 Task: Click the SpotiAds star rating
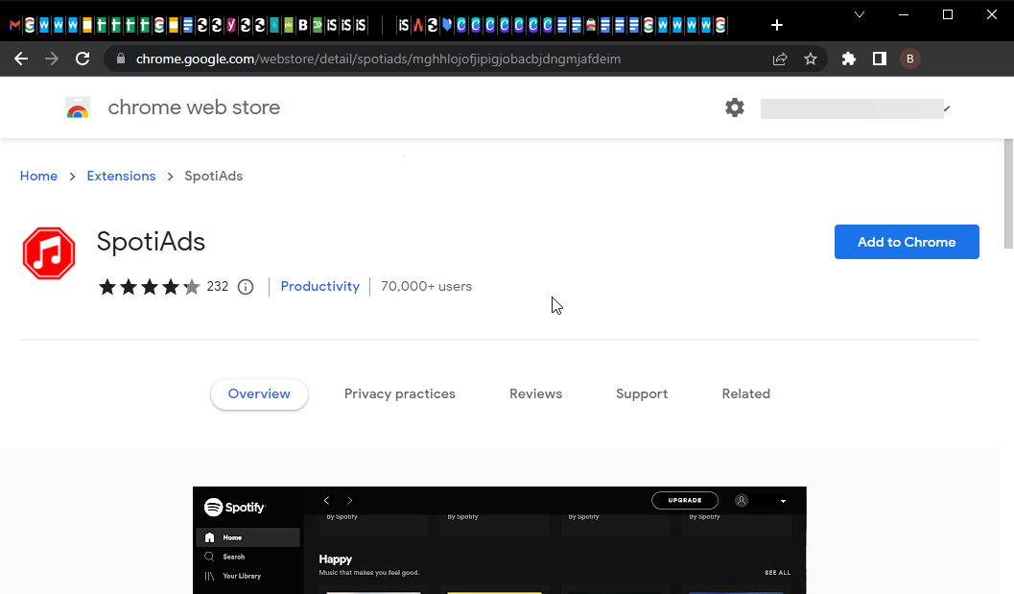[150, 287]
